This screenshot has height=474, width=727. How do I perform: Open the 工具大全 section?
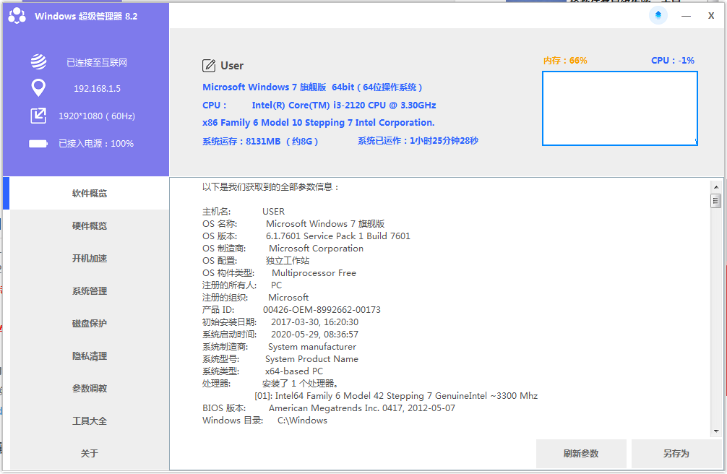coord(90,421)
